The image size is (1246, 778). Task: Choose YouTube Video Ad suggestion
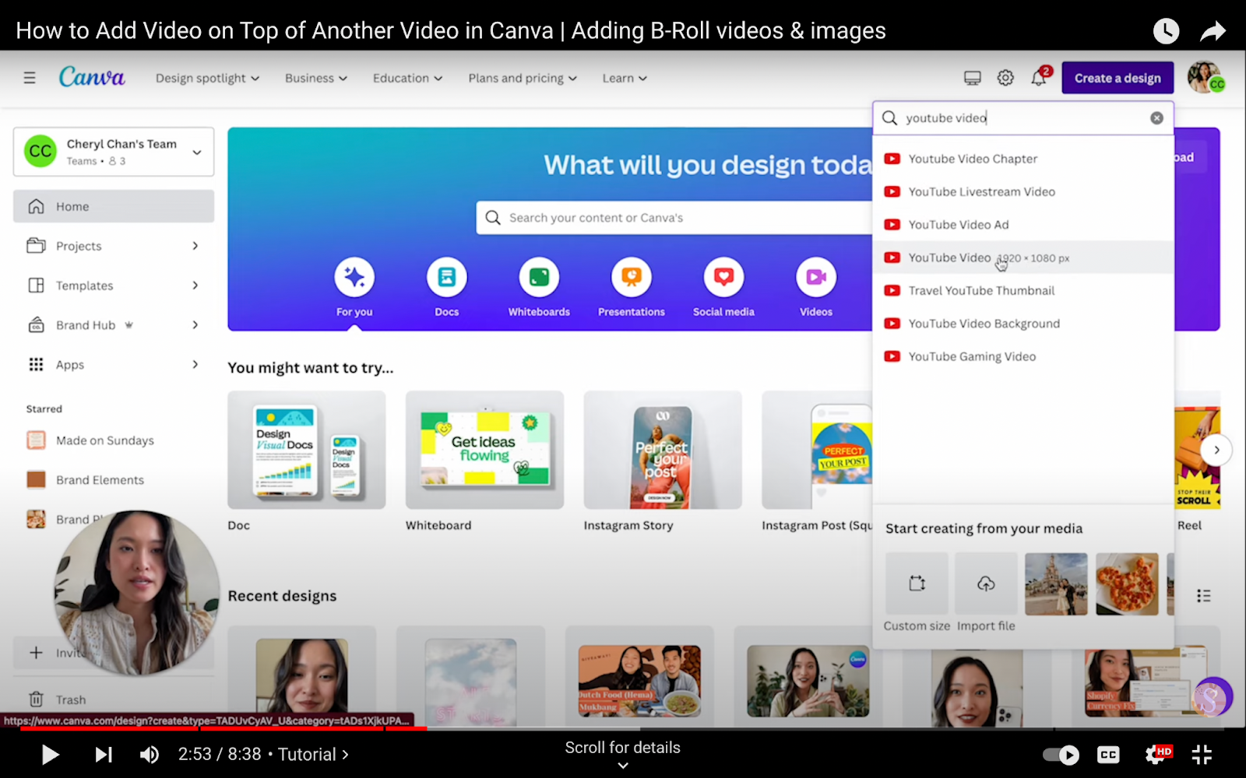tap(1023, 225)
